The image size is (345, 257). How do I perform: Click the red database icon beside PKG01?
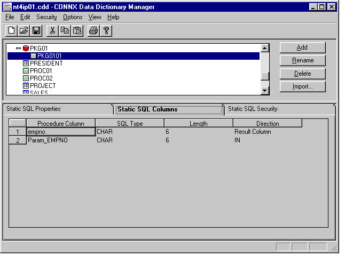tap(26, 48)
